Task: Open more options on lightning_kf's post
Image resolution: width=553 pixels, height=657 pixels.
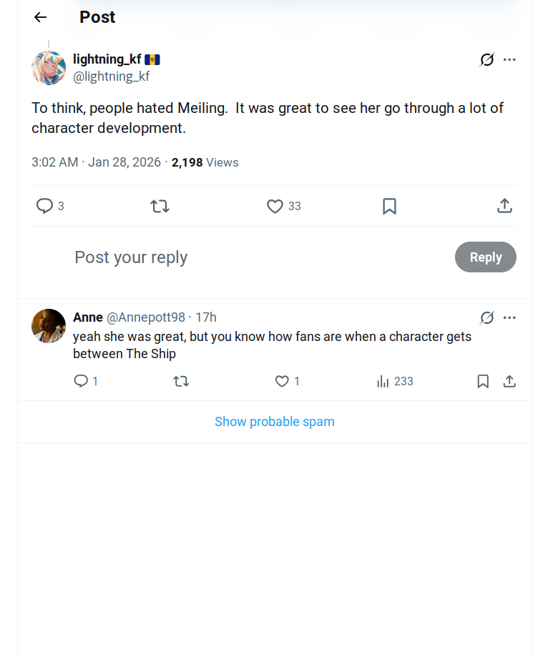Action: click(509, 60)
